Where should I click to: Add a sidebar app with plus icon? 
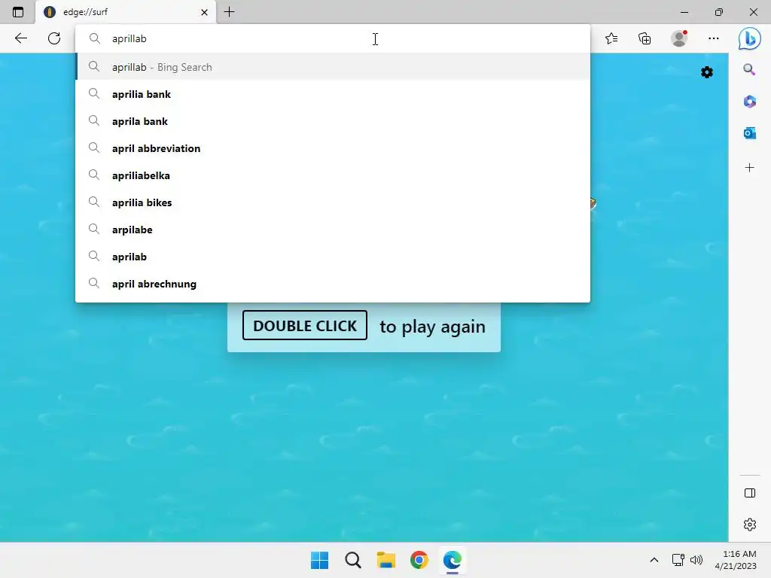[749, 168]
